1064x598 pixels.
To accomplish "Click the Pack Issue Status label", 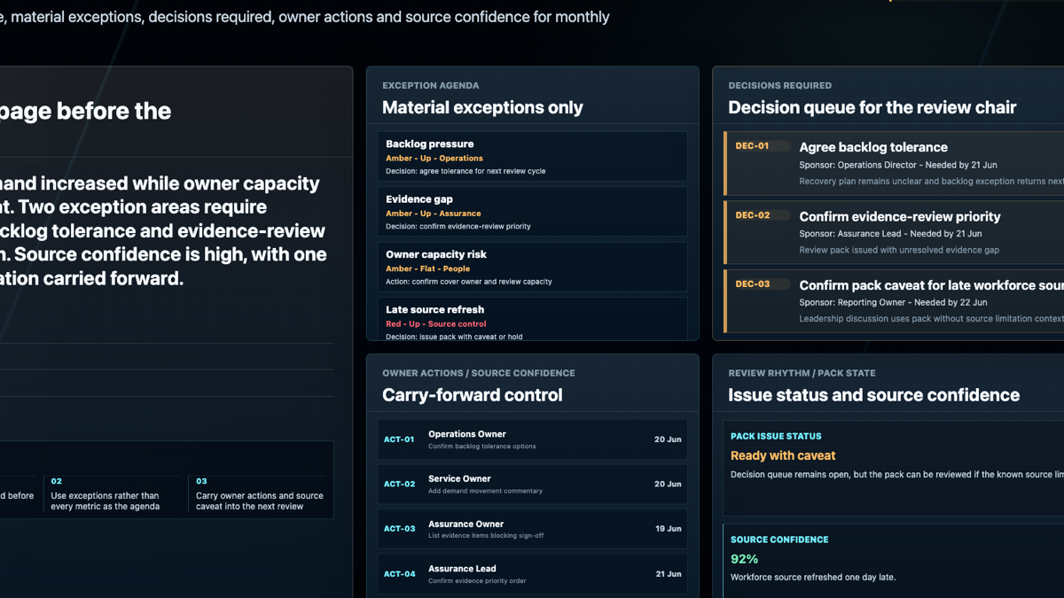I will [x=776, y=436].
